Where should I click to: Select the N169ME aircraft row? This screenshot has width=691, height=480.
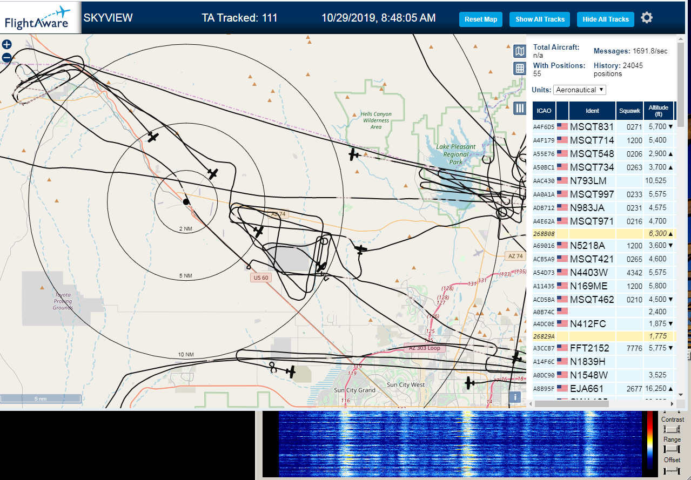(603, 286)
